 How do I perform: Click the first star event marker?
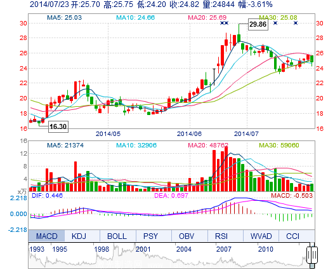click(222, 23)
